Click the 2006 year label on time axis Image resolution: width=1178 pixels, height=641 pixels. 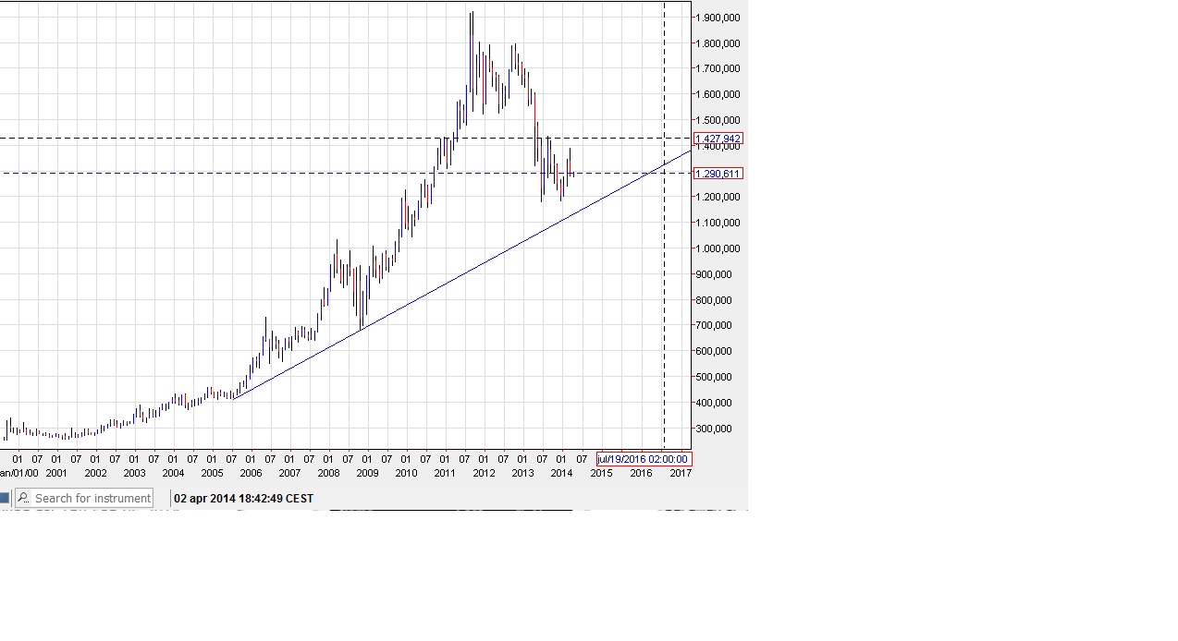pyautogui.click(x=251, y=473)
